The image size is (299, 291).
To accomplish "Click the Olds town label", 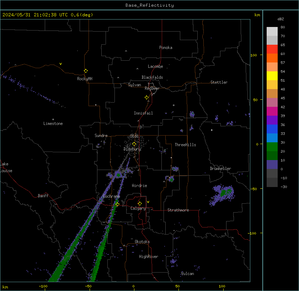I will coord(134,136).
